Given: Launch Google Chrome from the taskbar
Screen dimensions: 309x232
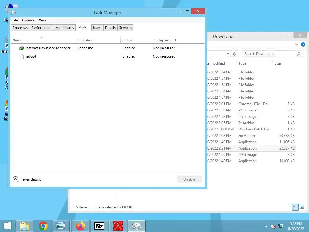Looking at the screenshot, I should tap(43, 226).
